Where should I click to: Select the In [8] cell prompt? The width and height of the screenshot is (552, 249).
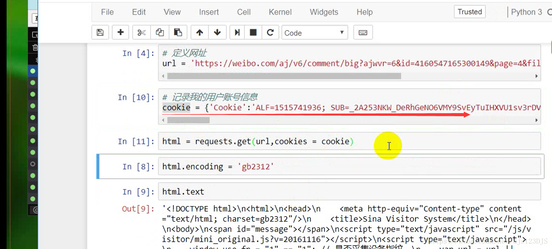pyautogui.click(x=138, y=166)
